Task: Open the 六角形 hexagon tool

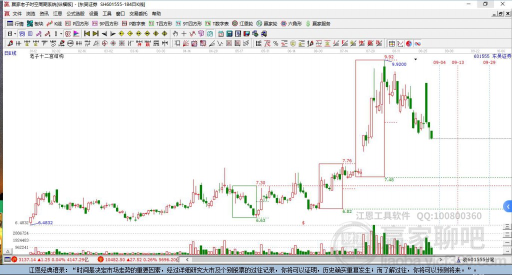Action: point(291,23)
